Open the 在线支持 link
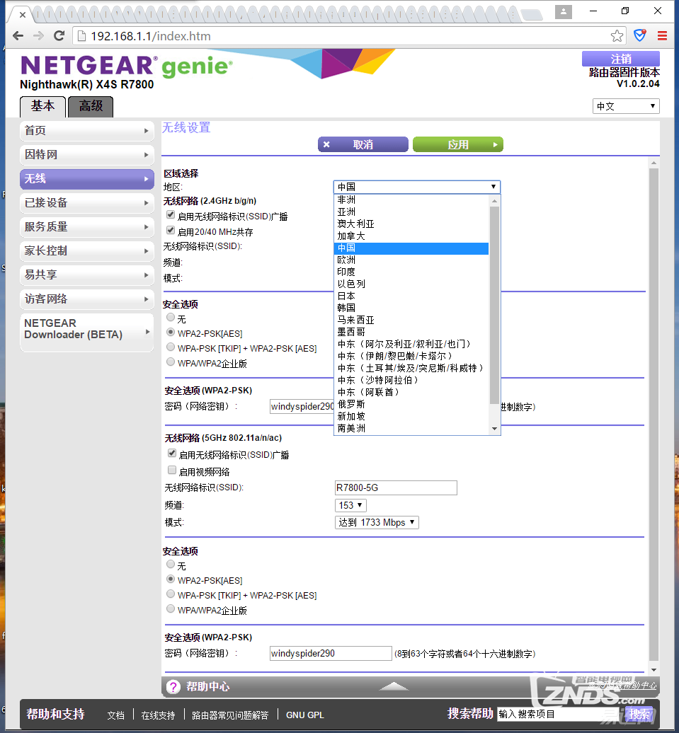 pos(158,715)
